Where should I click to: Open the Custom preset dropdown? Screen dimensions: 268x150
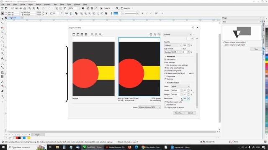click(178, 35)
